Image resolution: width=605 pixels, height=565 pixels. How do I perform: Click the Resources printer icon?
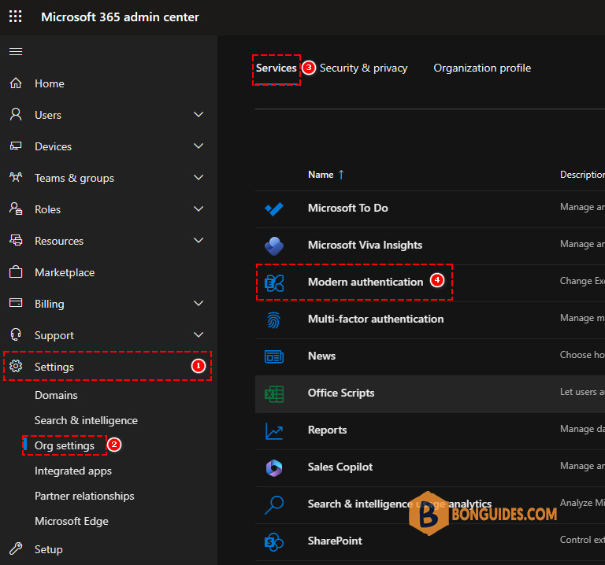point(16,240)
